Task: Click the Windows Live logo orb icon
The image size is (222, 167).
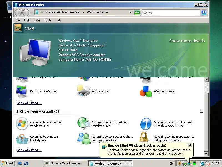Action: coord(22,124)
